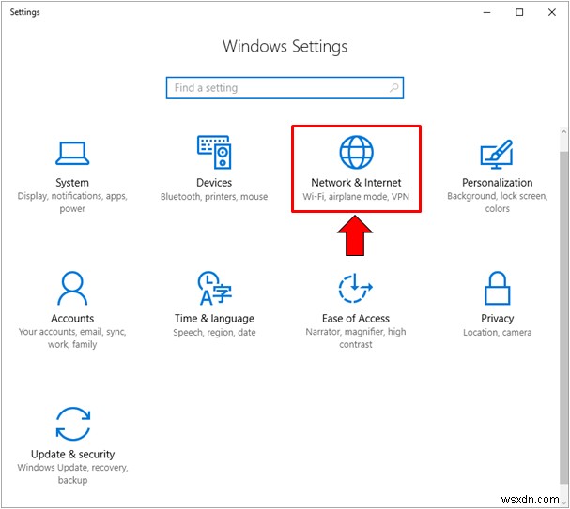Open the Update & security arrows icon

coord(72,424)
